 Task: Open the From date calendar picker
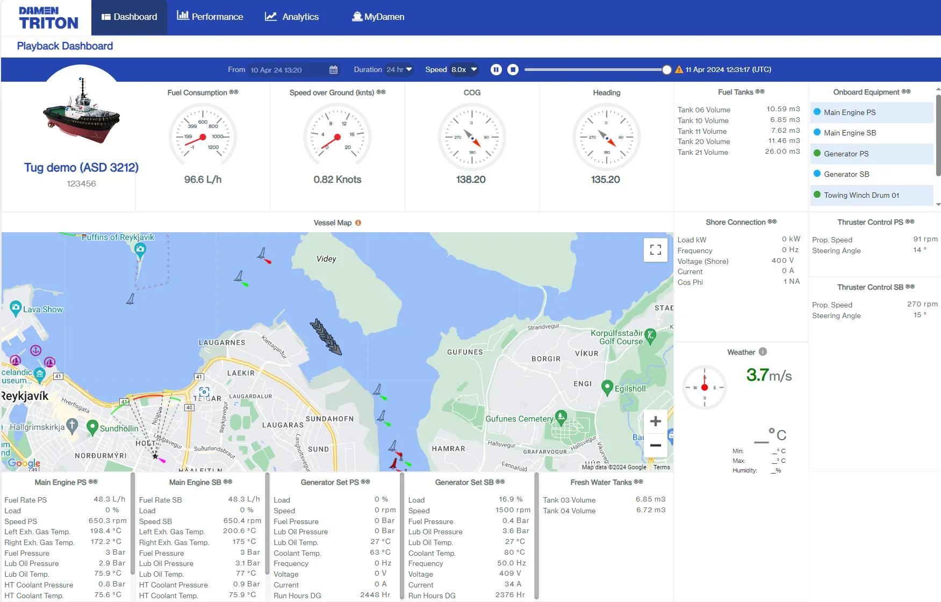pos(333,70)
